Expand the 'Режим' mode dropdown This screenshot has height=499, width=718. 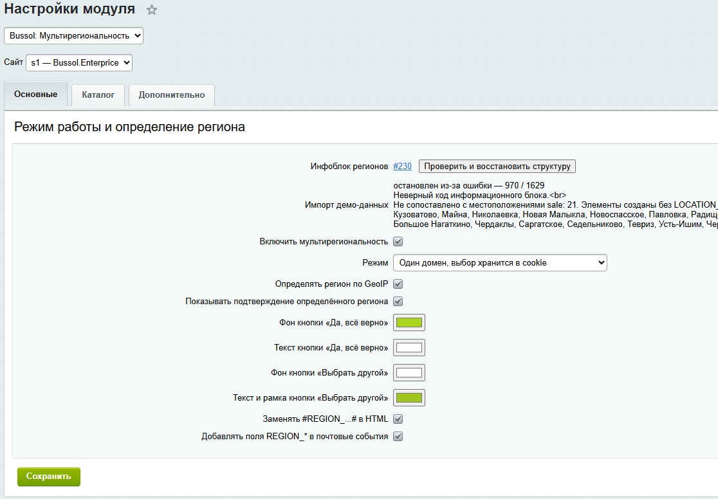click(x=500, y=263)
